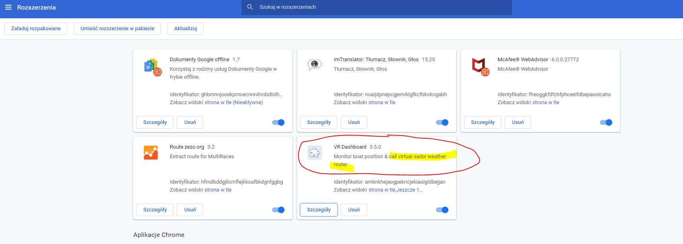Screen dimensions: 683x244
Task: Remove VR Dashboard with Usuń
Action: [x=354, y=210]
